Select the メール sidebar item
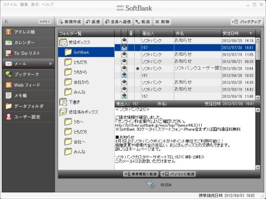Viewport: 266px width, 199px height. (28, 64)
